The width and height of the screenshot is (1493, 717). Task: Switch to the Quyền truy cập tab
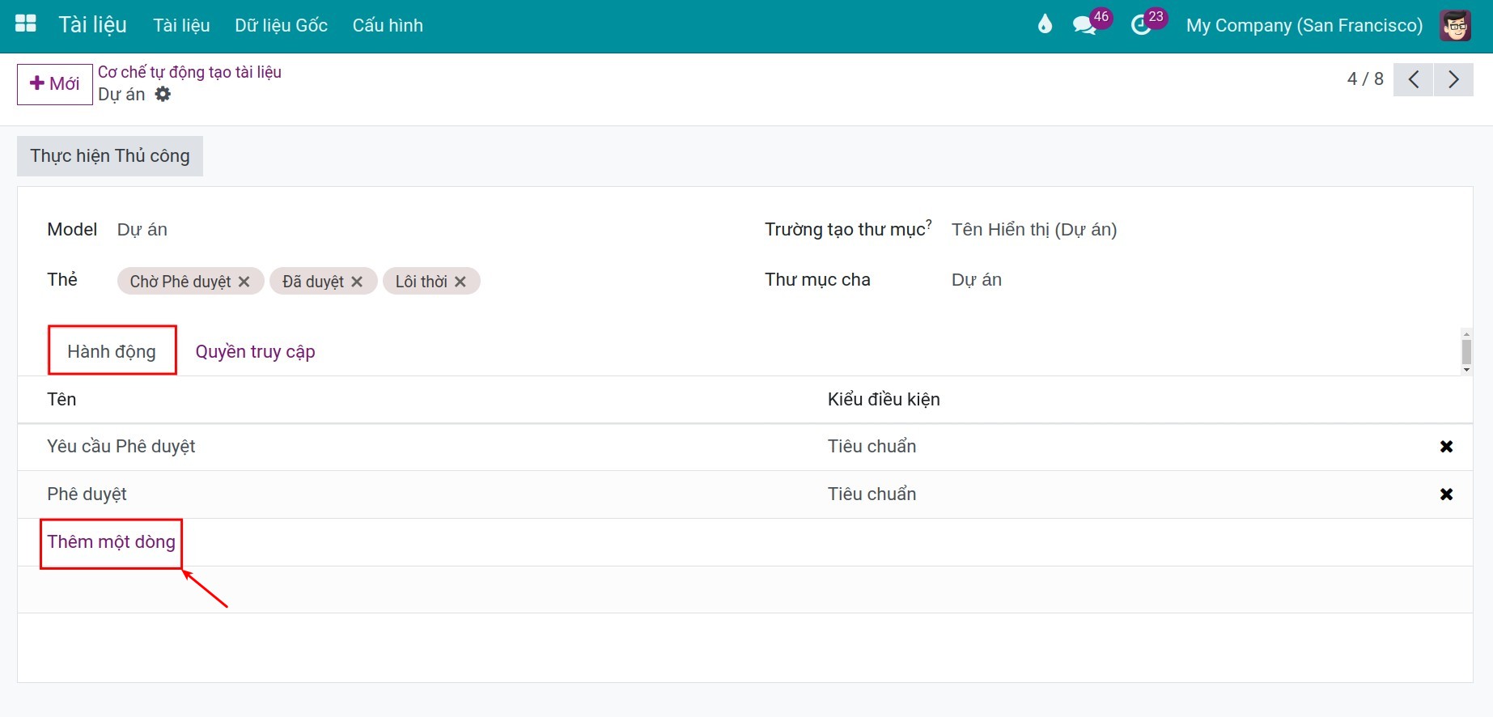[255, 351]
